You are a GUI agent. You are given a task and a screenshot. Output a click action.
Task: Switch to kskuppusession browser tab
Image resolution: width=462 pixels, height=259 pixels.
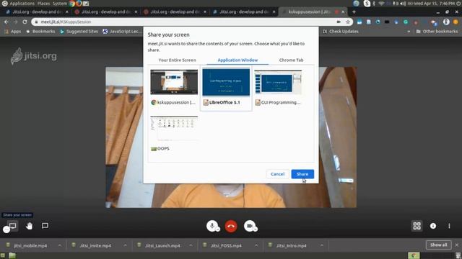click(x=313, y=12)
